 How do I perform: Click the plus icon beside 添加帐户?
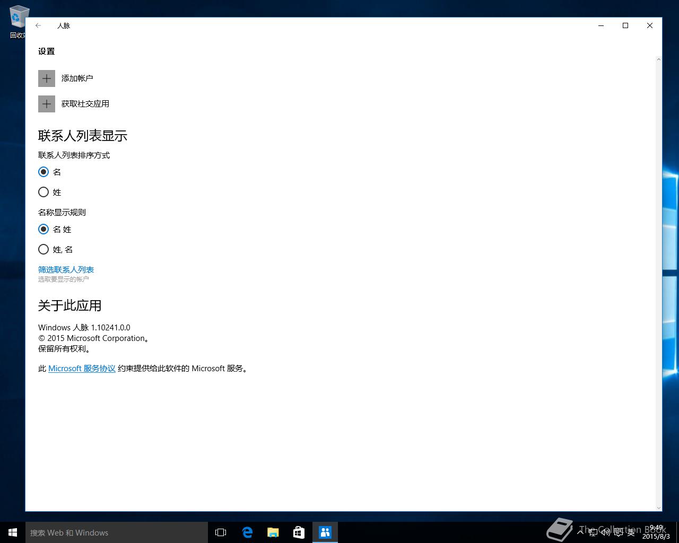(47, 78)
